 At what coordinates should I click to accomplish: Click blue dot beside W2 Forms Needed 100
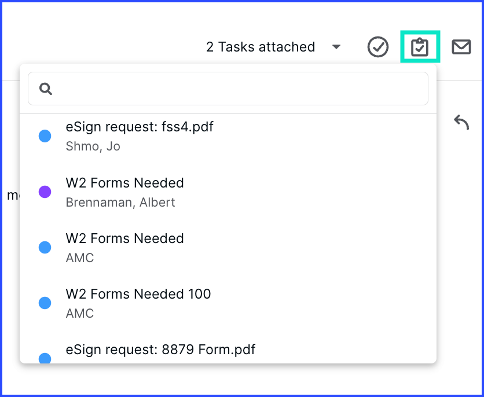pyautogui.click(x=45, y=303)
